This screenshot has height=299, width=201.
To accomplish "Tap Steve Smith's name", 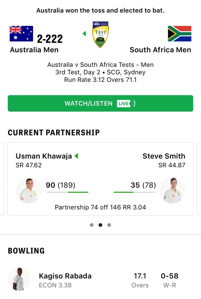I will click(x=164, y=156).
